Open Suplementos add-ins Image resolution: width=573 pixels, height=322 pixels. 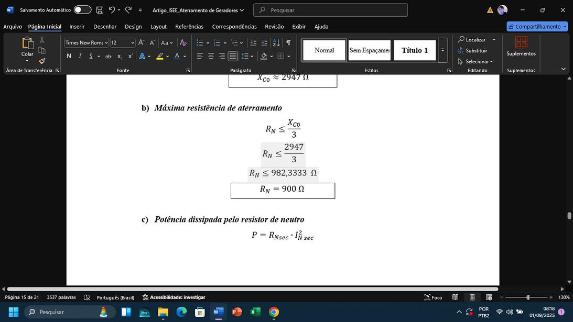point(521,47)
